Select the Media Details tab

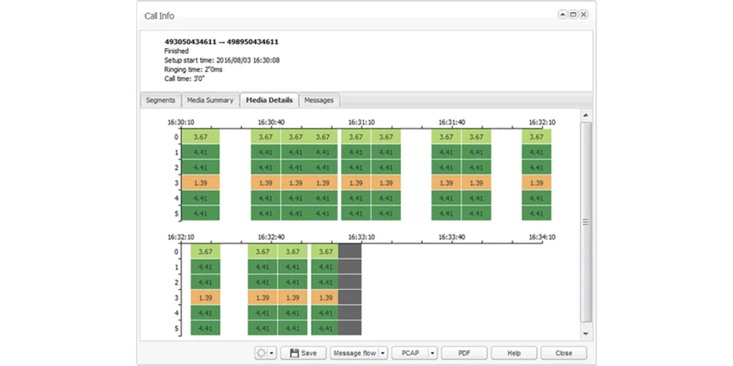coord(268,100)
